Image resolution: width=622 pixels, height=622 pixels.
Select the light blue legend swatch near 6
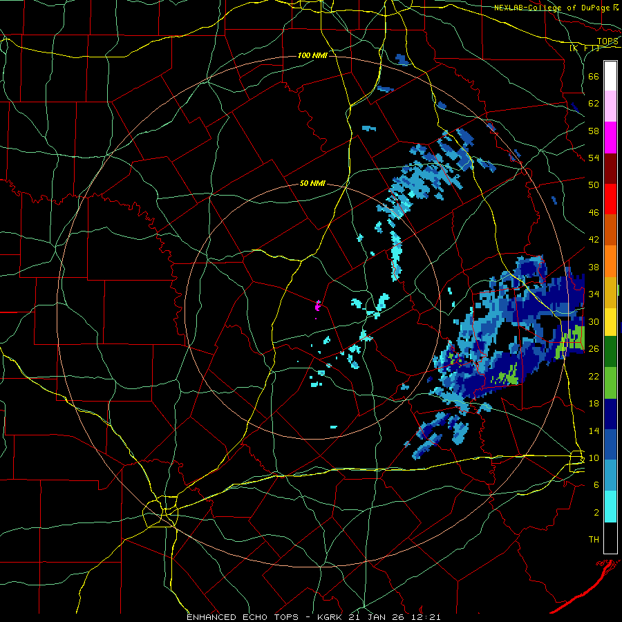(x=610, y=475)
